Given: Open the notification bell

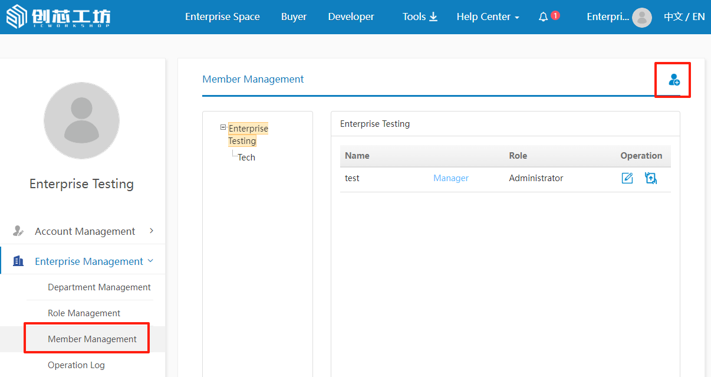Looking at the screenshot, I should (544, 17).
